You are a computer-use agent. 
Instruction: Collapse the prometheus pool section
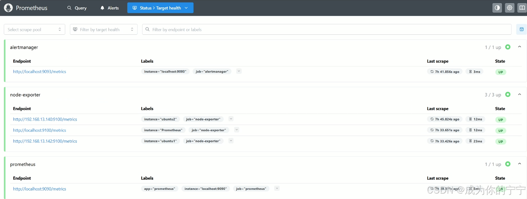tap(520, 164)
